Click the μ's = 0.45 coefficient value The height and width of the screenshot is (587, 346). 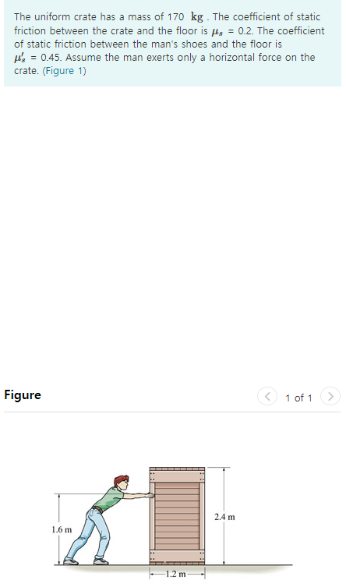[x=37, y=58]
